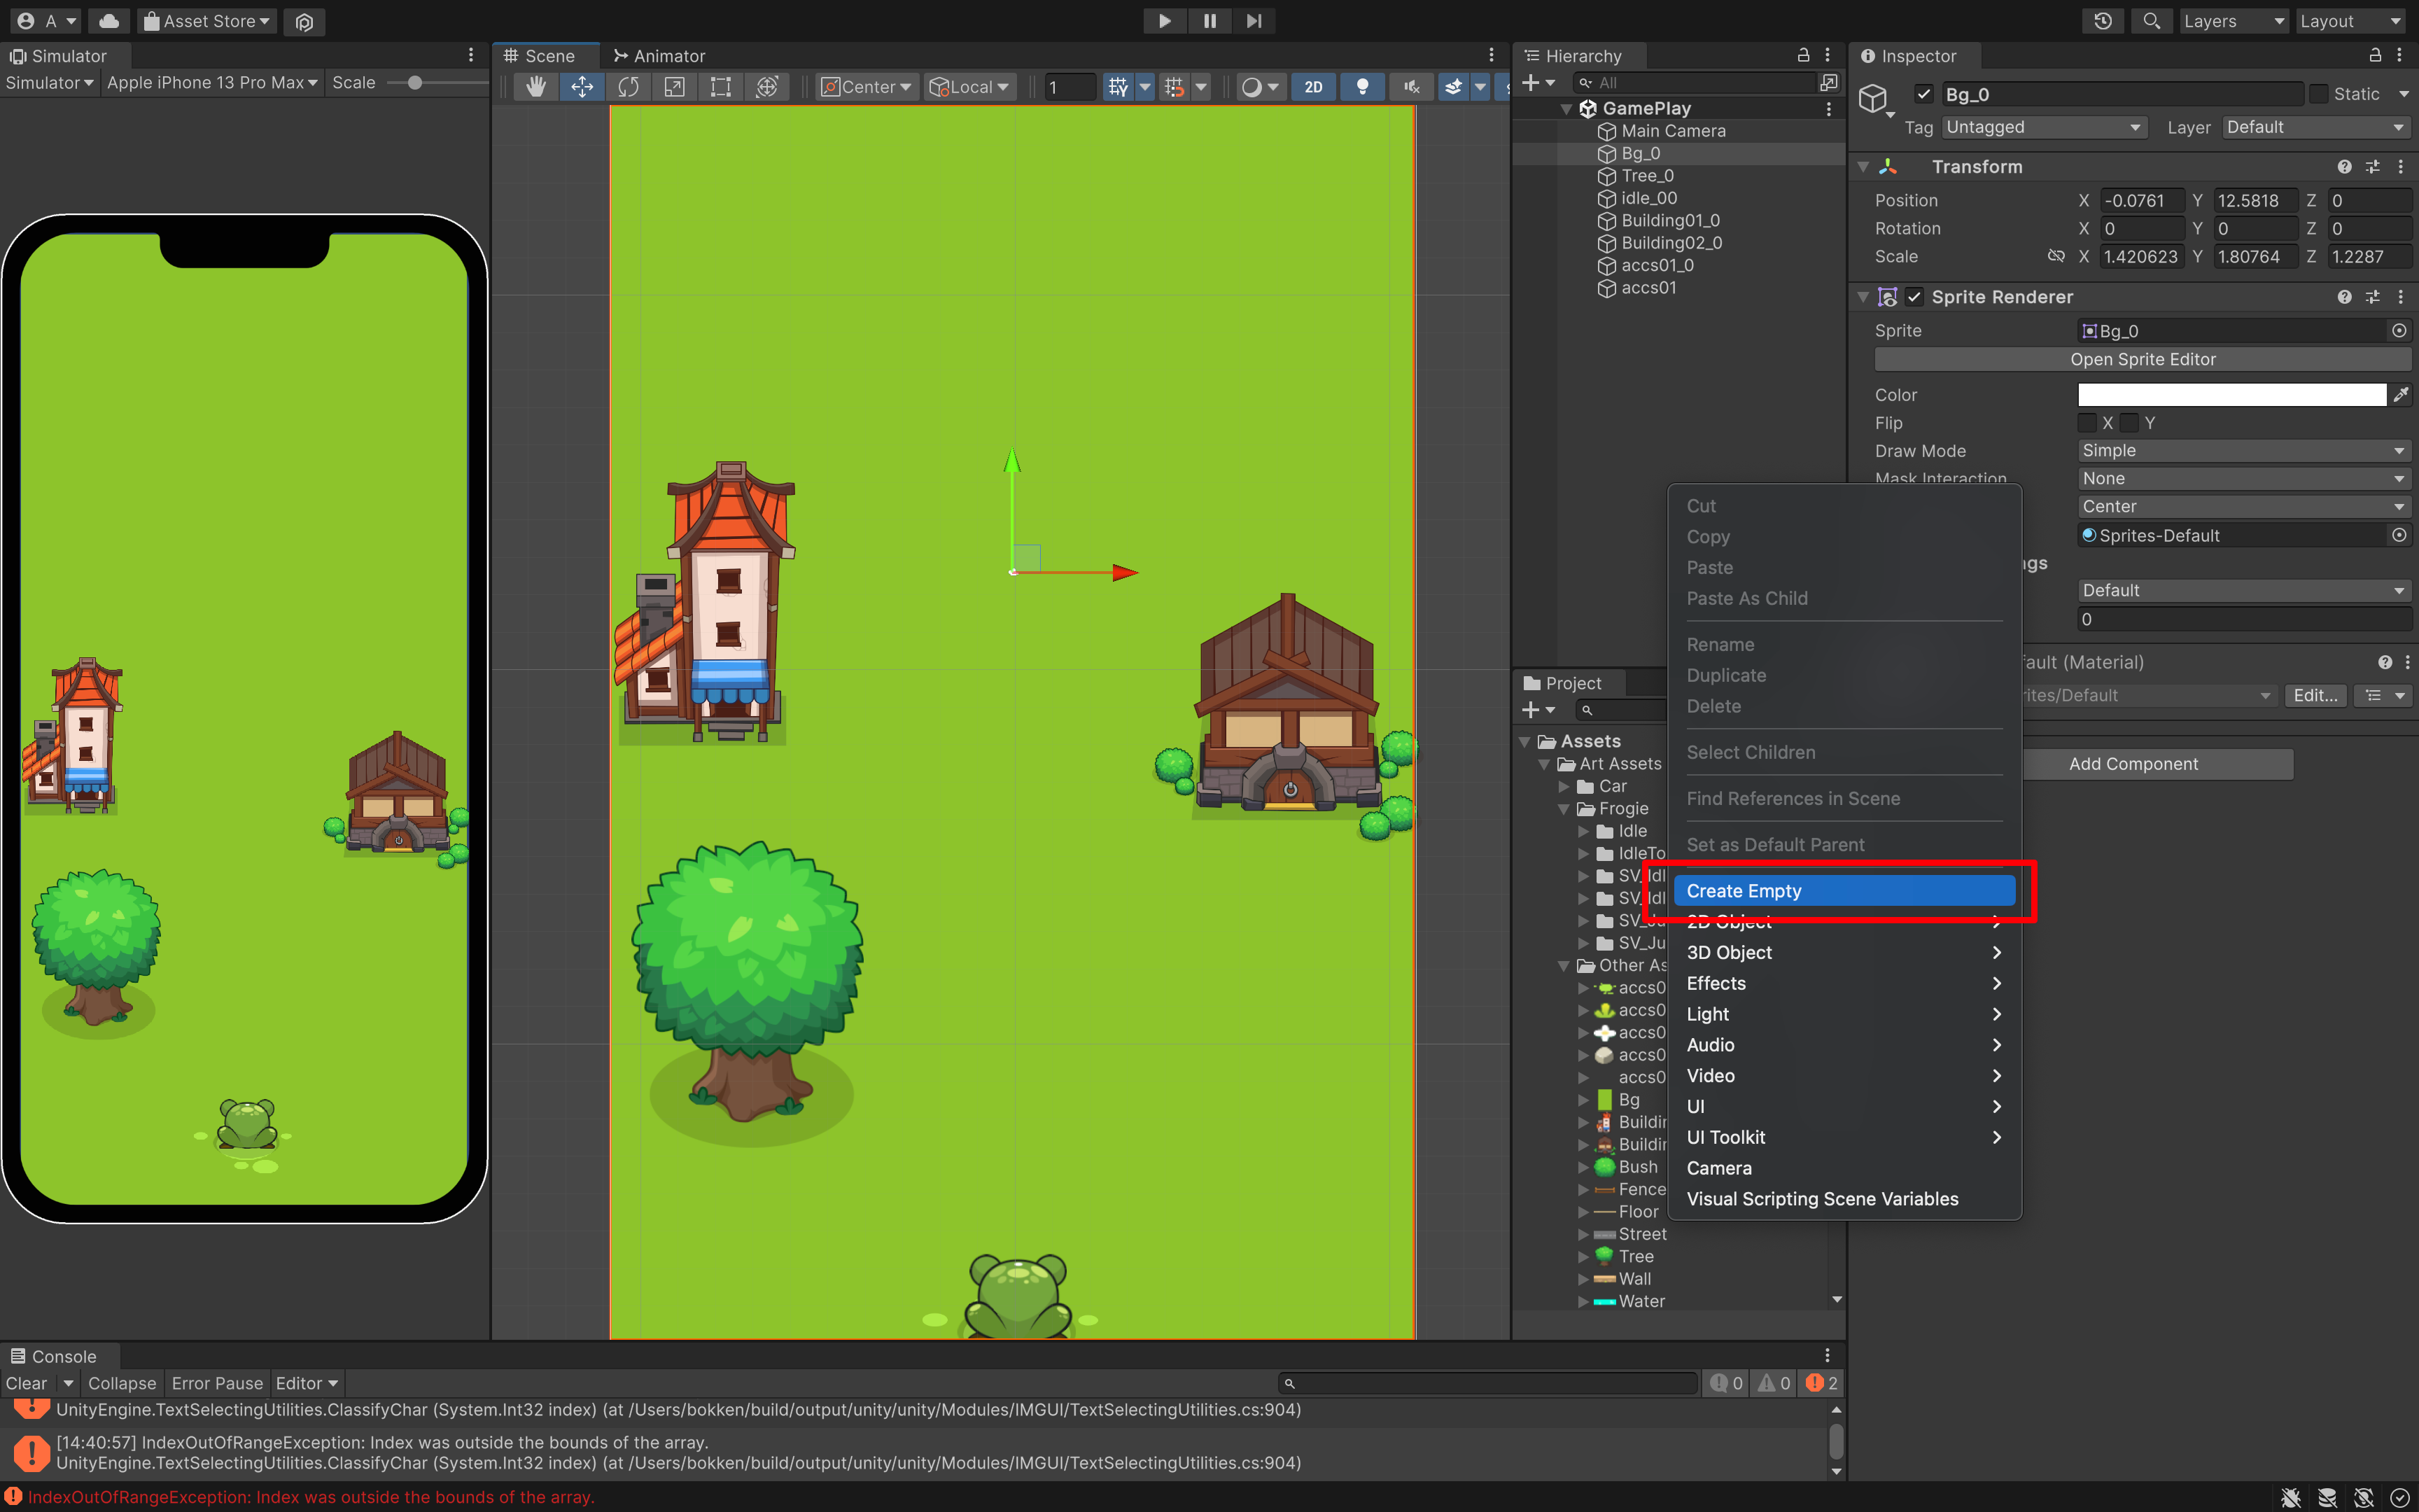This screenshot has width=2419, height=1512.
Task: Click the Add Component button
Action: point(2133,764)
